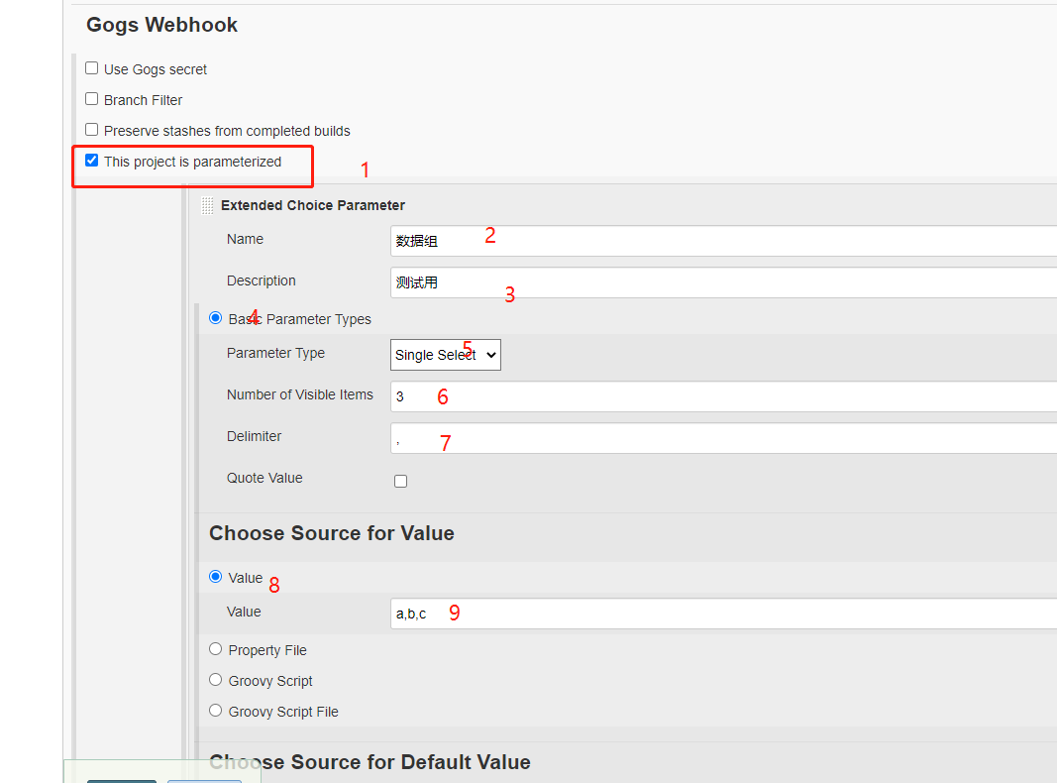Toggle the Quote Value checkbox

pos(400,480)
